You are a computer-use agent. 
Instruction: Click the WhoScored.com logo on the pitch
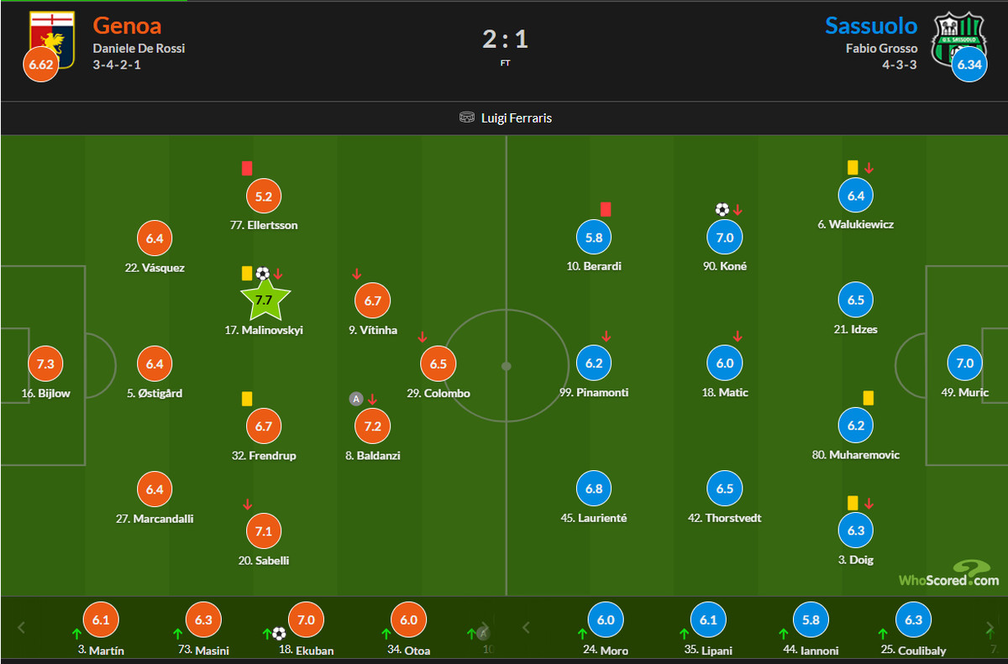[x=949, y=575]
